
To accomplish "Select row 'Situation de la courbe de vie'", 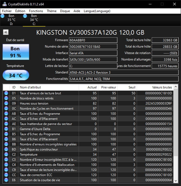I will [88, 180].
